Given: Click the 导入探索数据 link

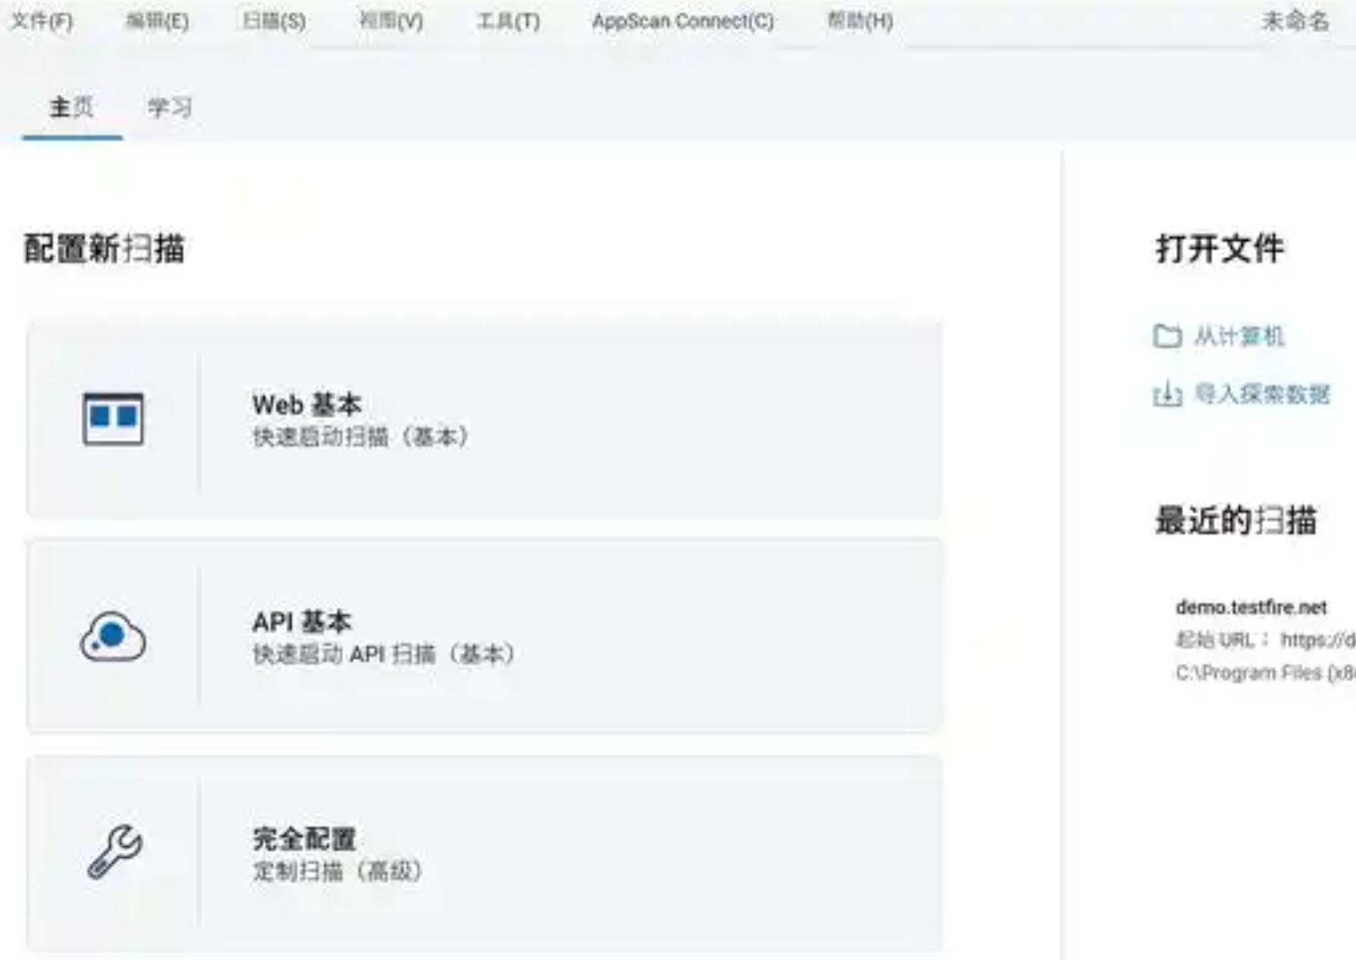Looking at the screenshot, I should [1262, 394].
